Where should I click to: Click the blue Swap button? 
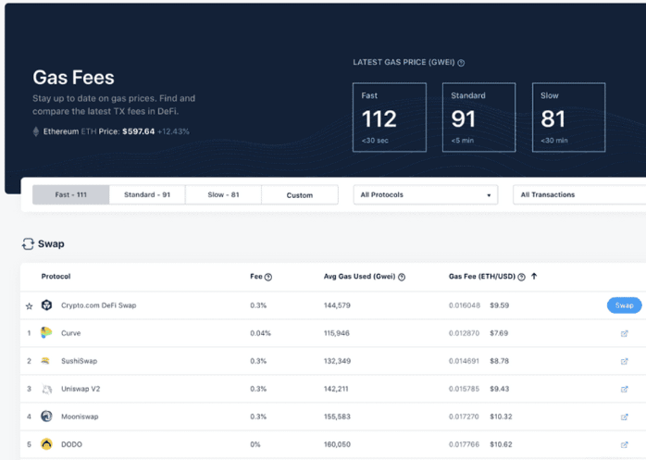click(x=624, y=305)
